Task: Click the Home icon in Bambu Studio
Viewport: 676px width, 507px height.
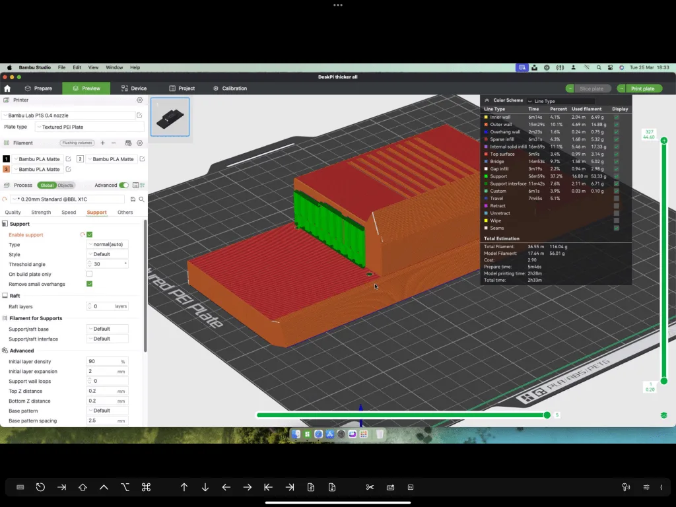Action: 7,88
